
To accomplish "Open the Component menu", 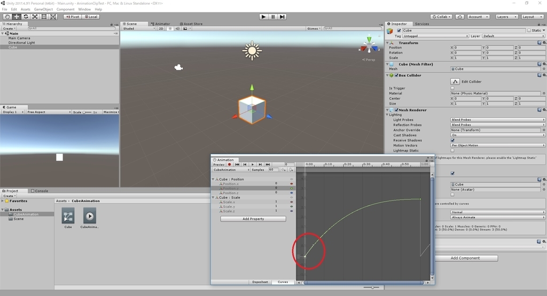I will point(65,10).
